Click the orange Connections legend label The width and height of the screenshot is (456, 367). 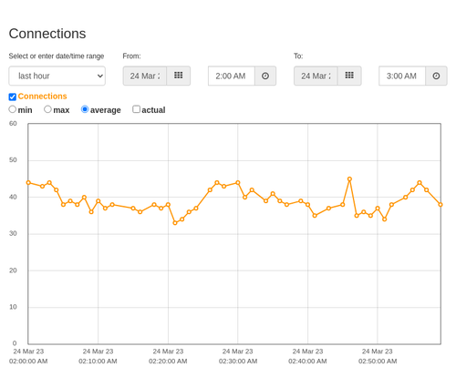tap(42, 97)
